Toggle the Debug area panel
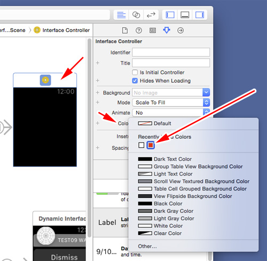The image size is (267, 261). coord(185,15)
